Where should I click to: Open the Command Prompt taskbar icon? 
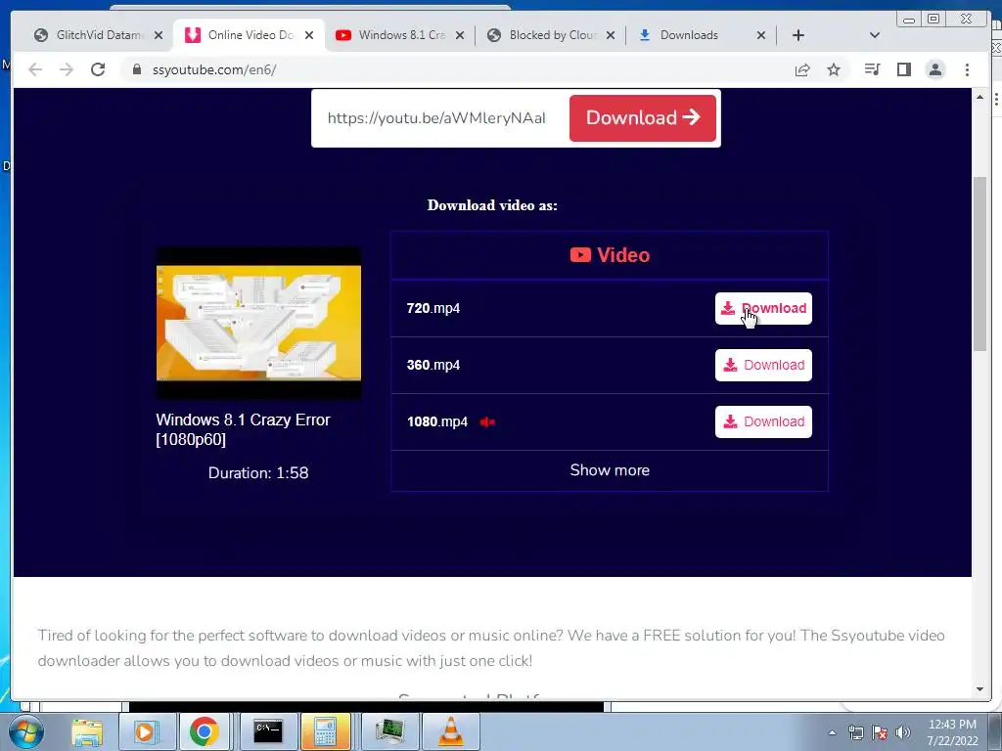(x=268, y=731)
